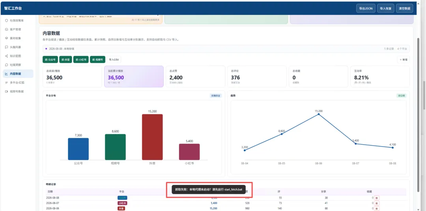Select the 客户管理 home icon
Screen dimensions: 426x211
[7, 29]
